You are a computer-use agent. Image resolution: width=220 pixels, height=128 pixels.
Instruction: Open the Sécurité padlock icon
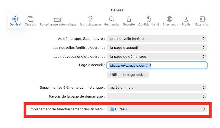click(x=129, y=19)
